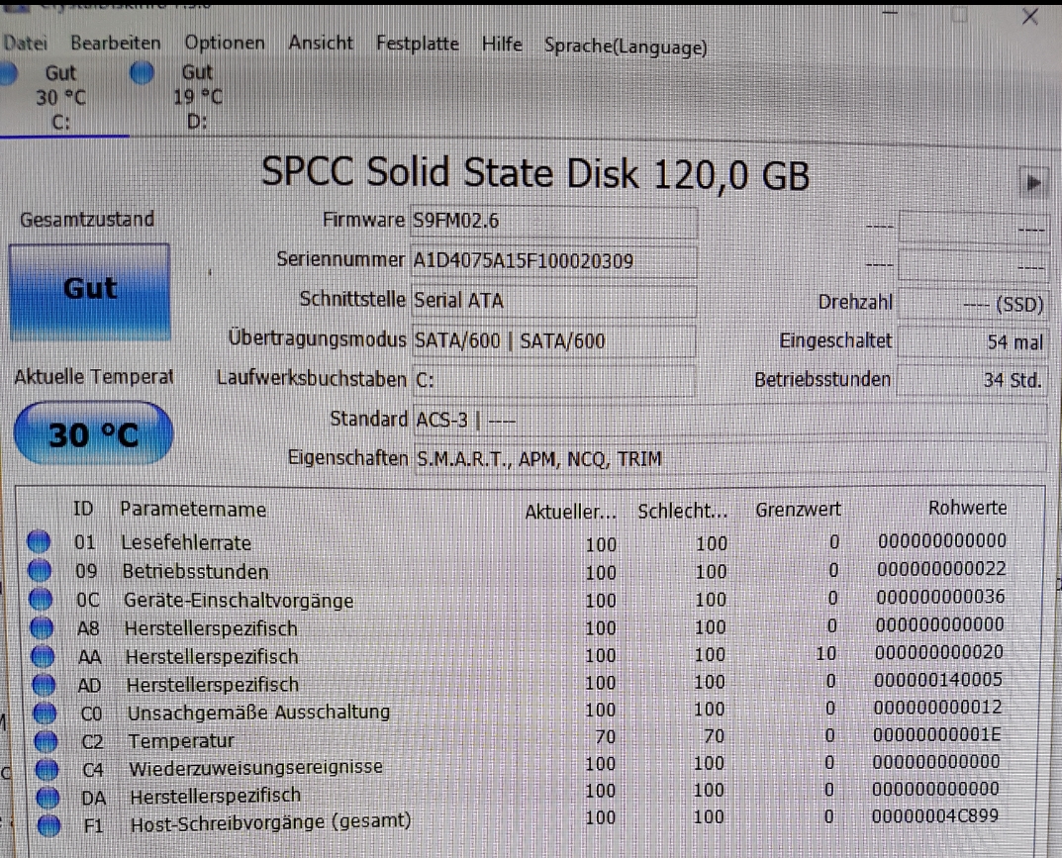Open the Hilfe menu
1062x858 pixels.
tap(502, 44)
